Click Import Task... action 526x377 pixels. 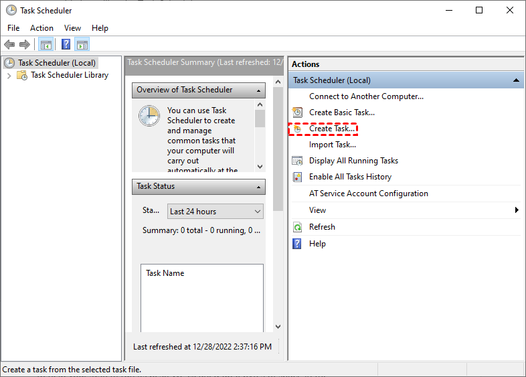point(333,145)
